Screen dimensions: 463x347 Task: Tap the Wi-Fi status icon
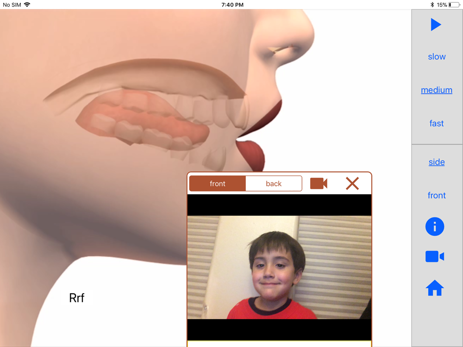(27, 5)
